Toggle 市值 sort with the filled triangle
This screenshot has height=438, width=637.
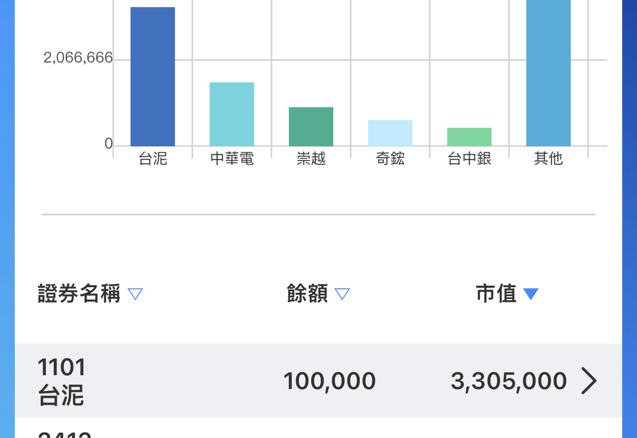pyautogui.click(x=531, y=295)
